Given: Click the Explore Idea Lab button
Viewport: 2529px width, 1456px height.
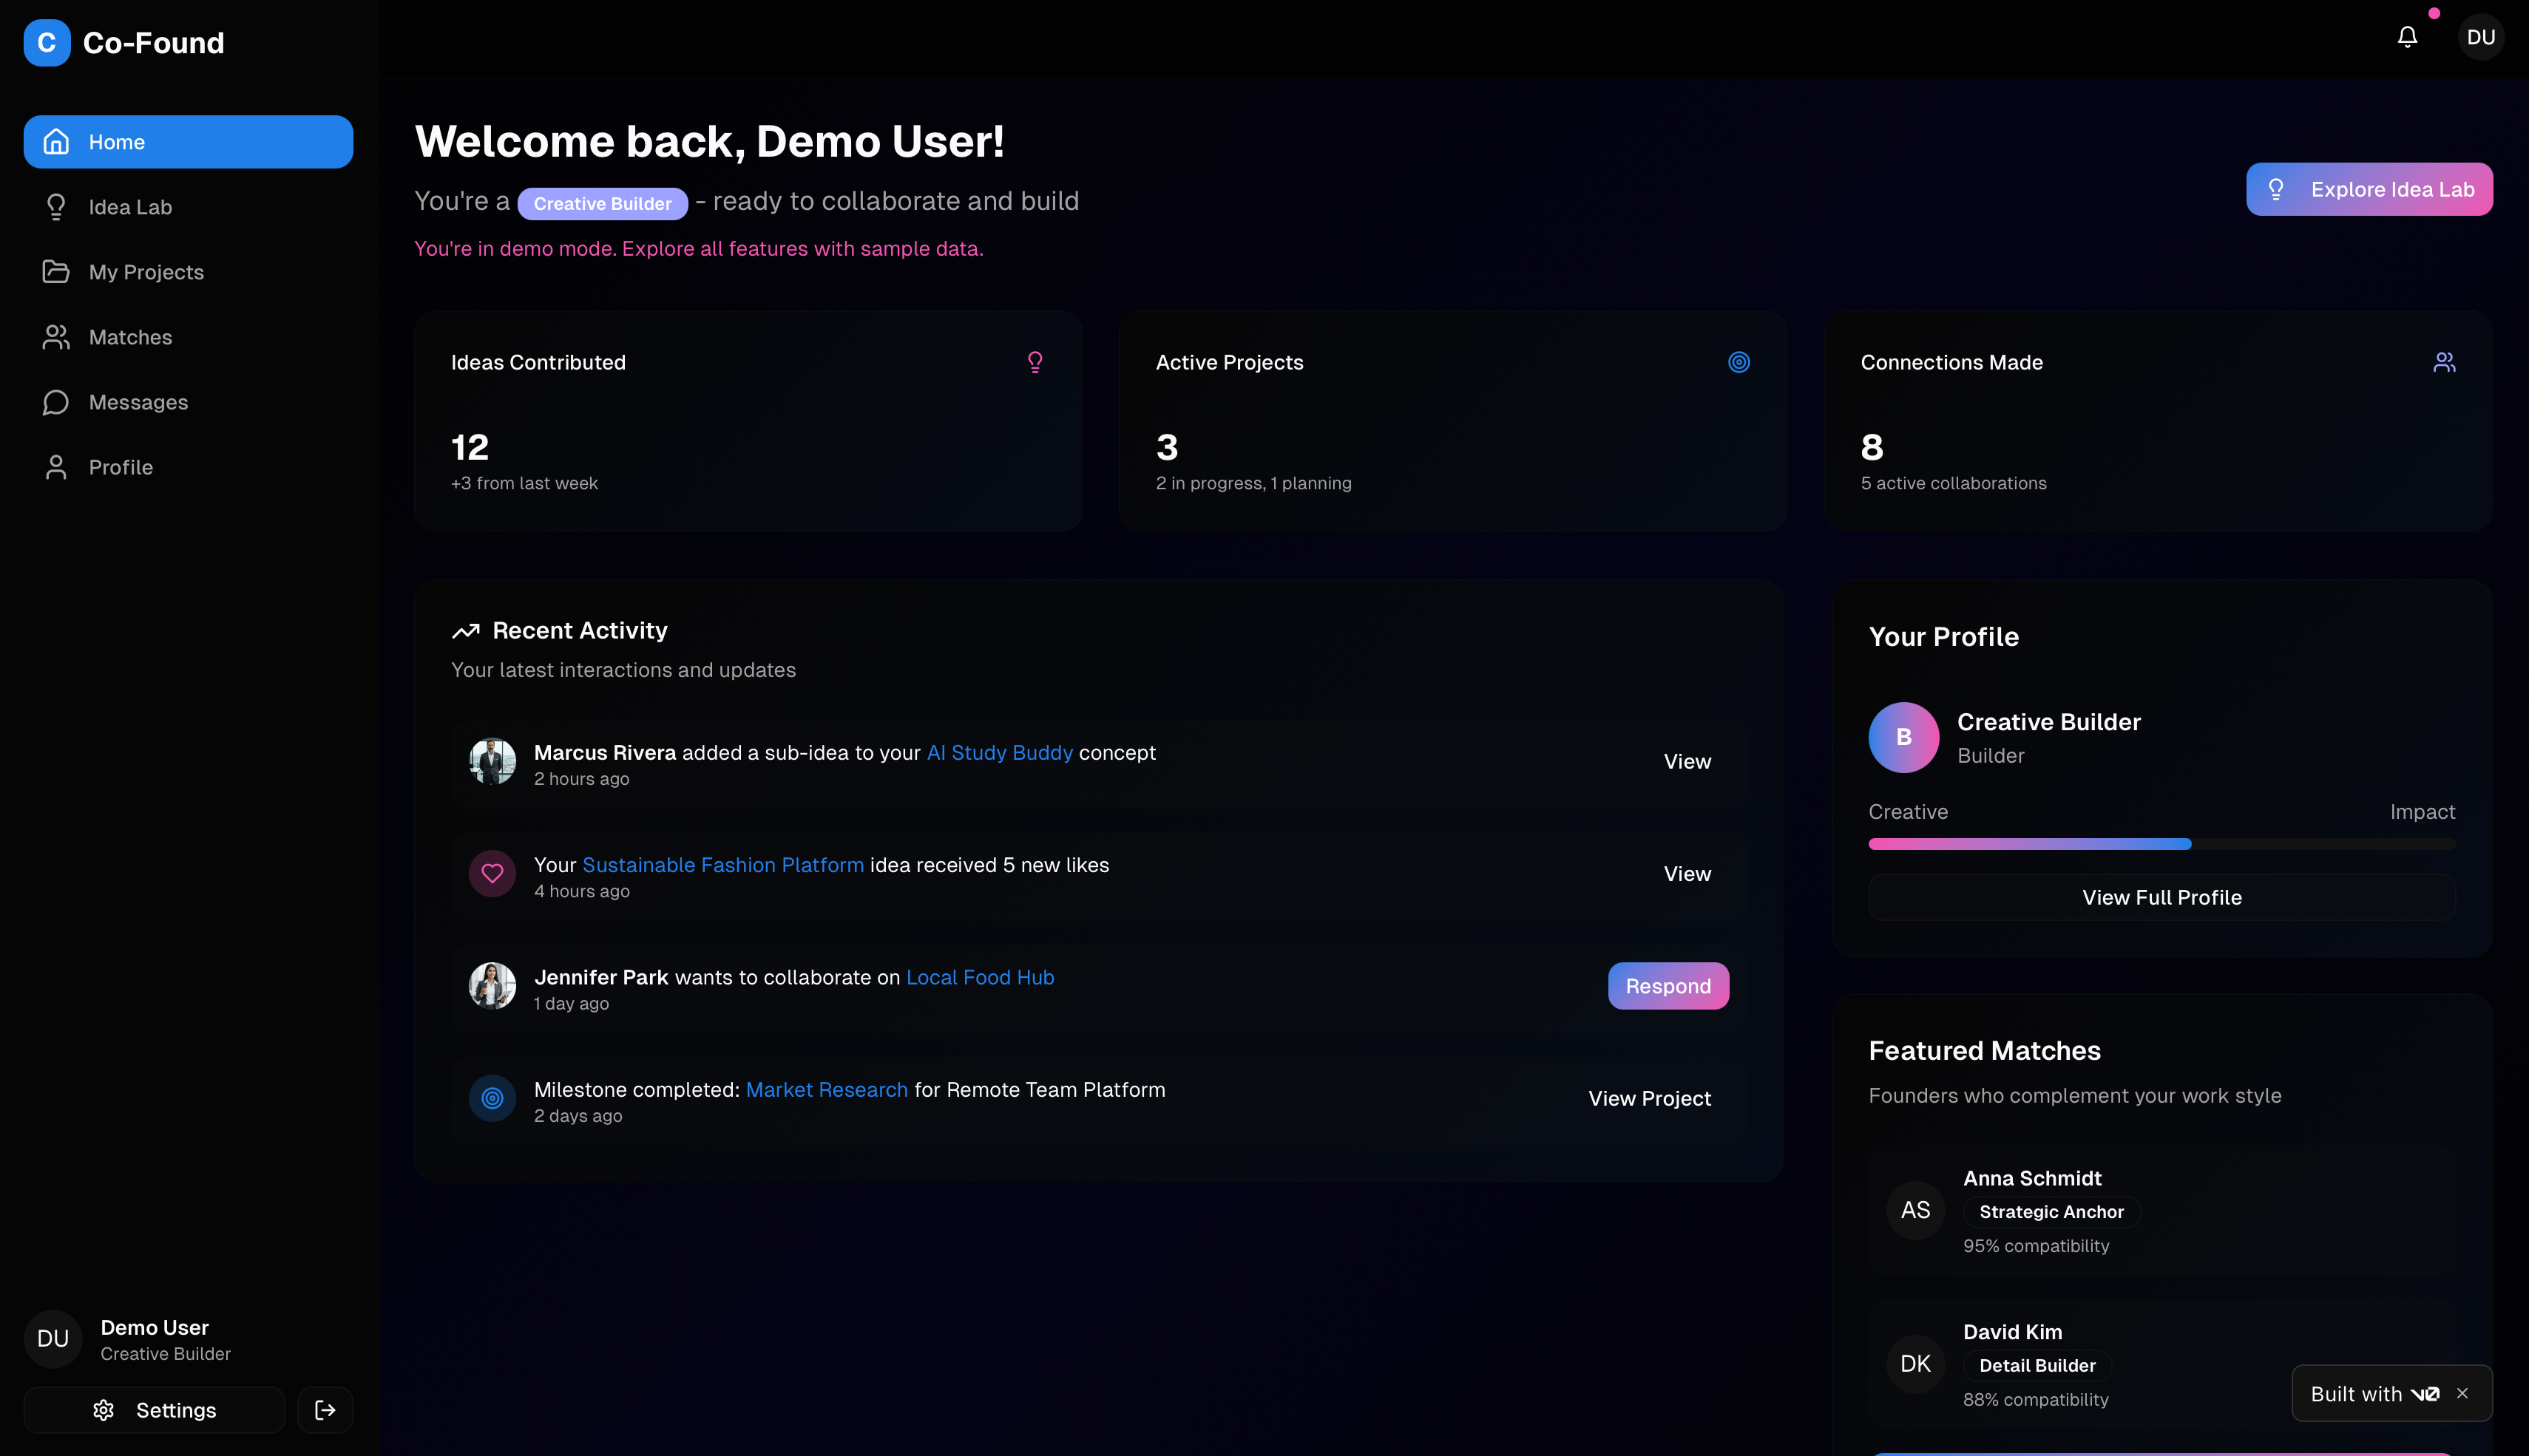Looking at the screenshot, I should (2369, 189).
